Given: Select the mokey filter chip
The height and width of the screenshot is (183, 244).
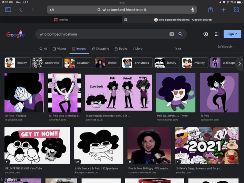Looking at the screenshot, I should click(18, 63).
